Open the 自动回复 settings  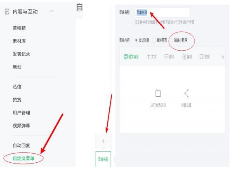pyautogui.click(x=21, y=145)
